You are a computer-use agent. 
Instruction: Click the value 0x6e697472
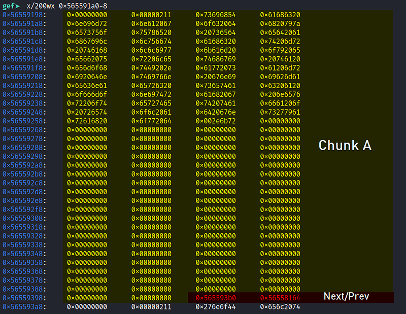click(151, 94)
